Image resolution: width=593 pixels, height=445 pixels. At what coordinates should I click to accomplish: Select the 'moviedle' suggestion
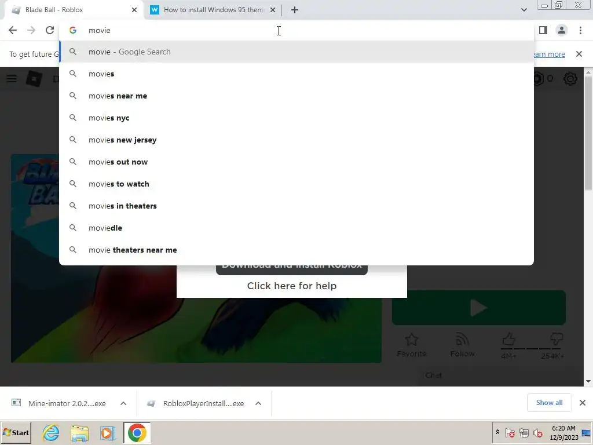click(x=296, y=228)
